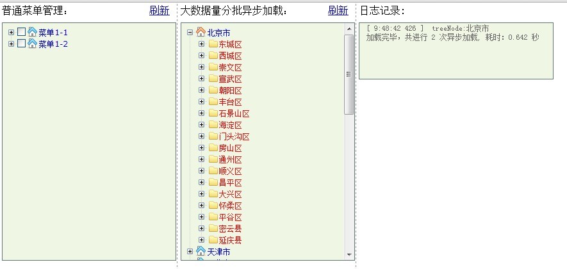The image size is (567, 269).
Task: Click the house icon beside 天津市
Action: [x=201, y=251]
